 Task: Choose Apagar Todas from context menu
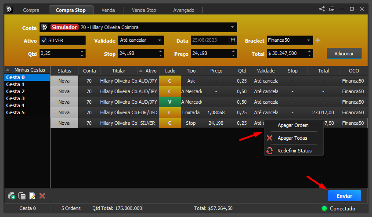point(292,138)
